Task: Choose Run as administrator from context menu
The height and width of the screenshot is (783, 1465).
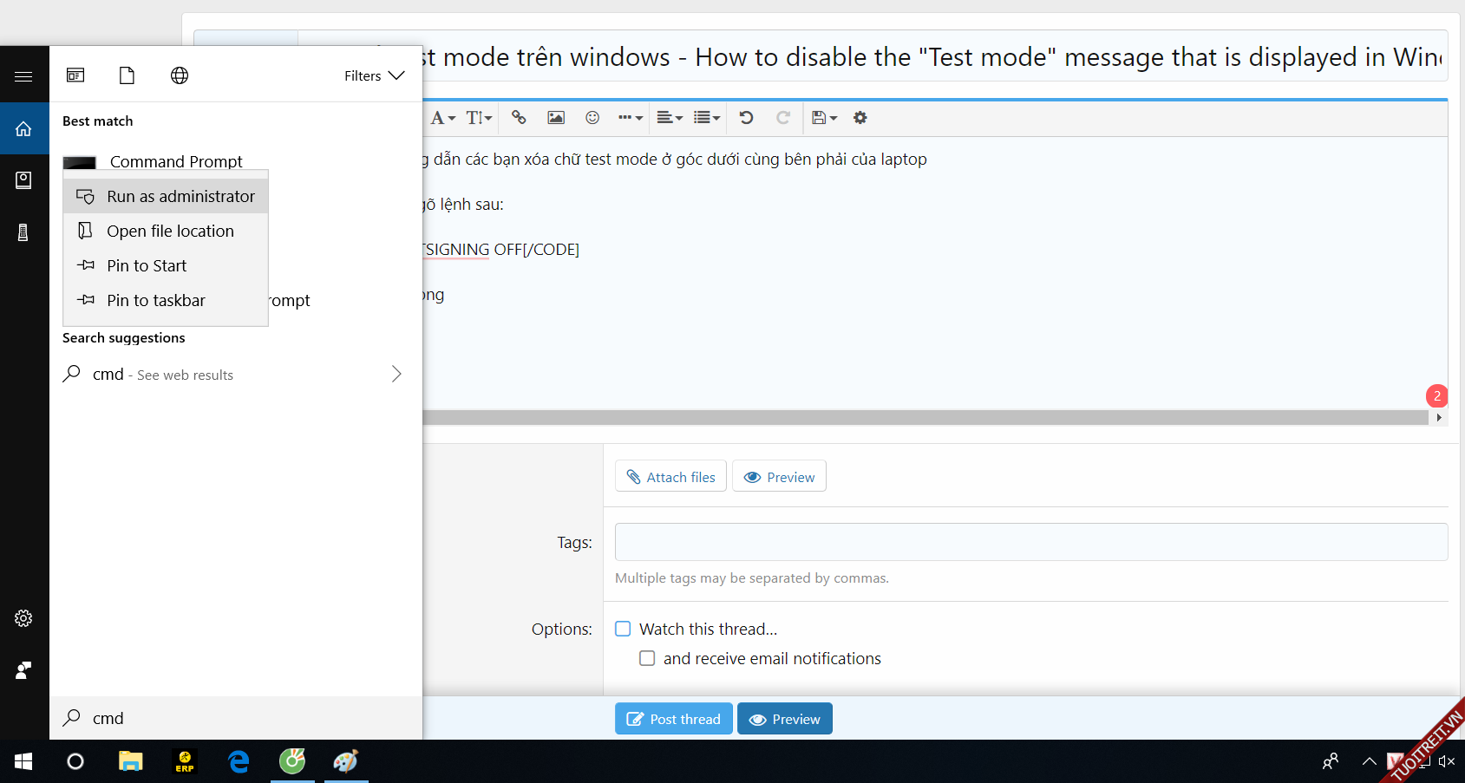Action: pos(167,197)
